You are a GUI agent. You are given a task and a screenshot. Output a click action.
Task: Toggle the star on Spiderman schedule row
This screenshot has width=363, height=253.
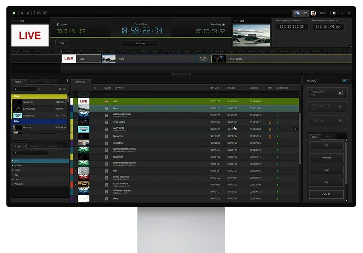pos(270,136)
